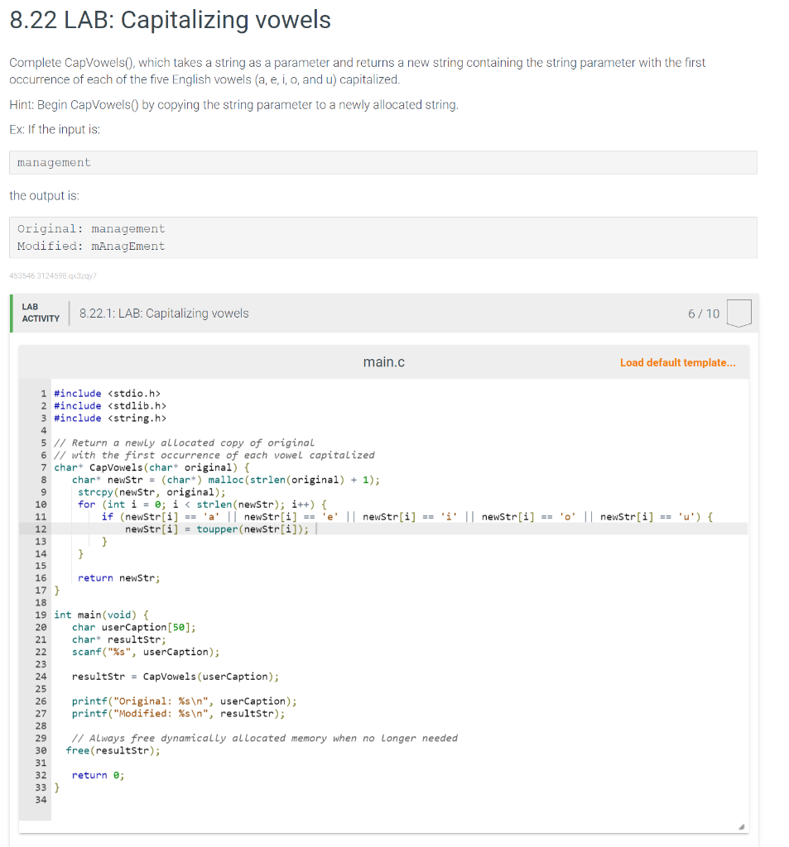Click the 453546 3124598 qx3zqy7 identifier text
The height and width of the screenshot is (847, 789).
tap(52, 275)
